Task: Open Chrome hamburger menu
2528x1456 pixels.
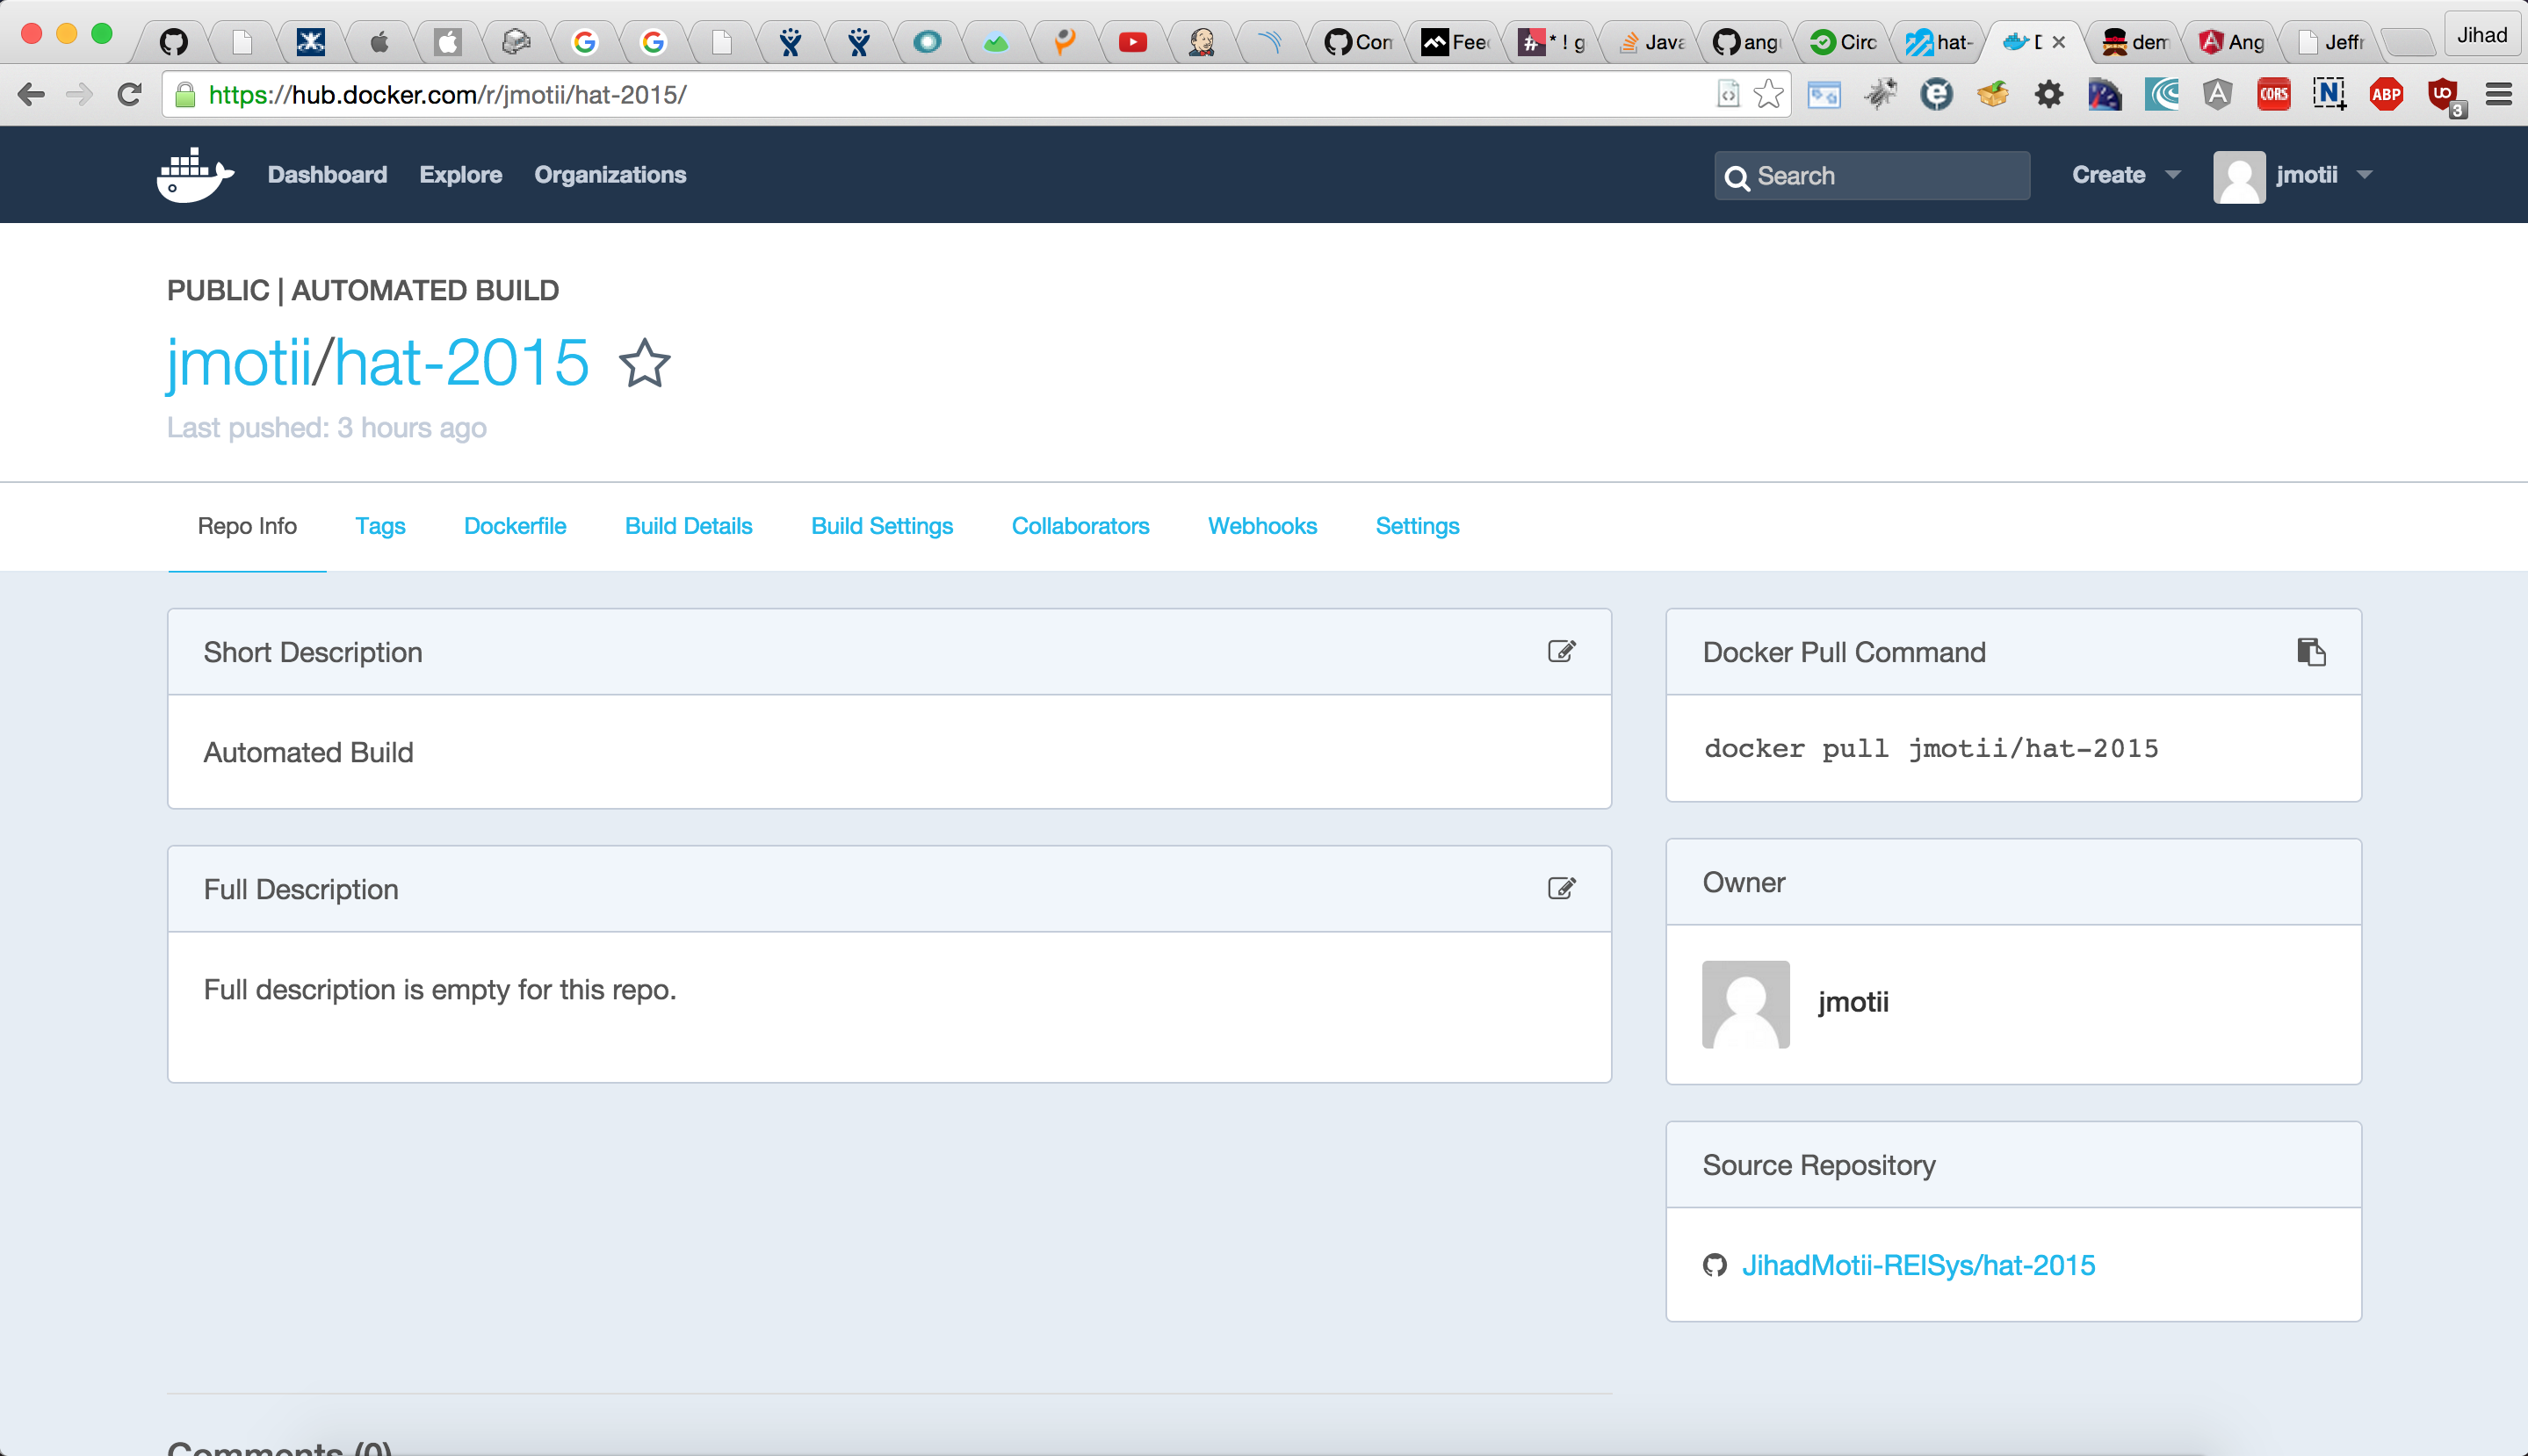Action: click(x=2499, y=95)
